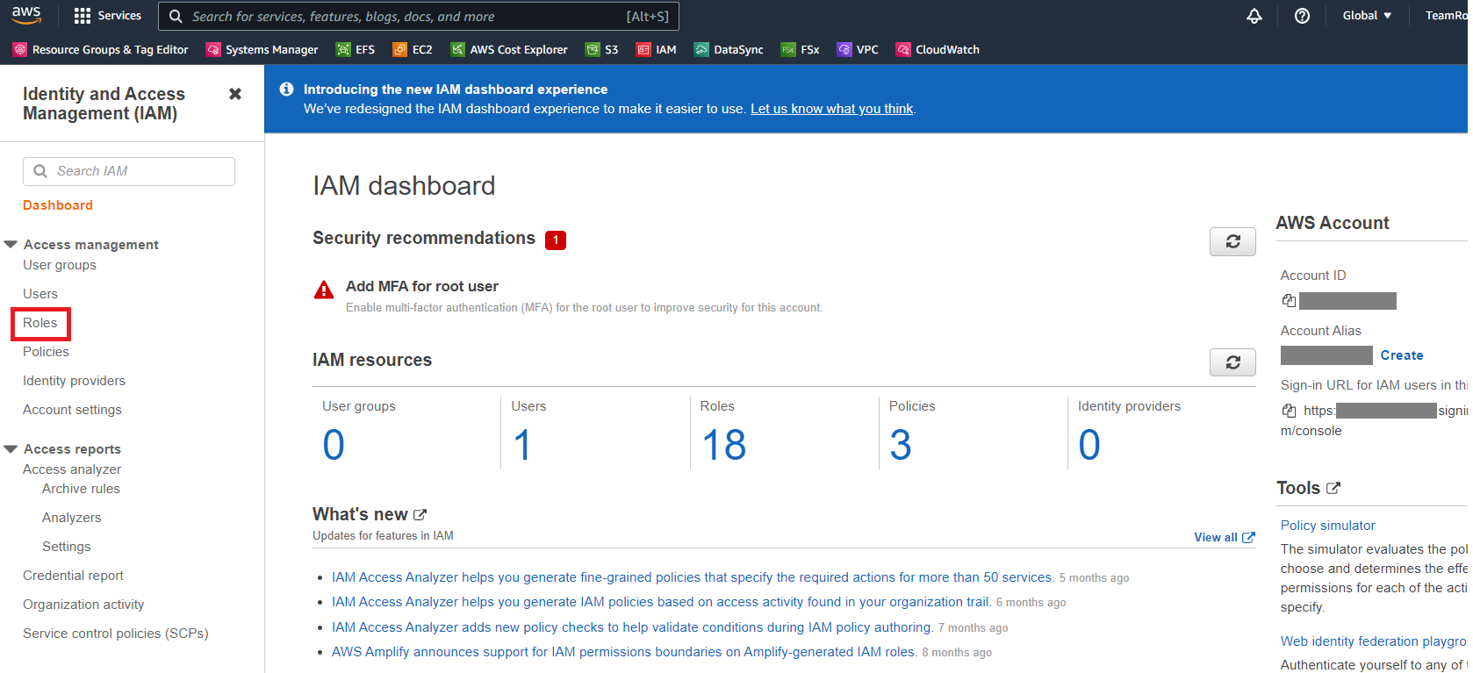The width and height of the screenshot is (1473, 673).
Task: Open the EC2 service shortcut
Action: pyautogui.click(x=413, y=50)
